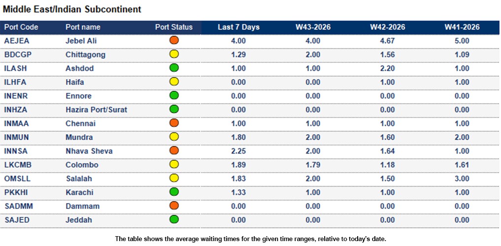
Task: Click Mundra's W42-2026 value 1.60
Action: click(388, 138)
